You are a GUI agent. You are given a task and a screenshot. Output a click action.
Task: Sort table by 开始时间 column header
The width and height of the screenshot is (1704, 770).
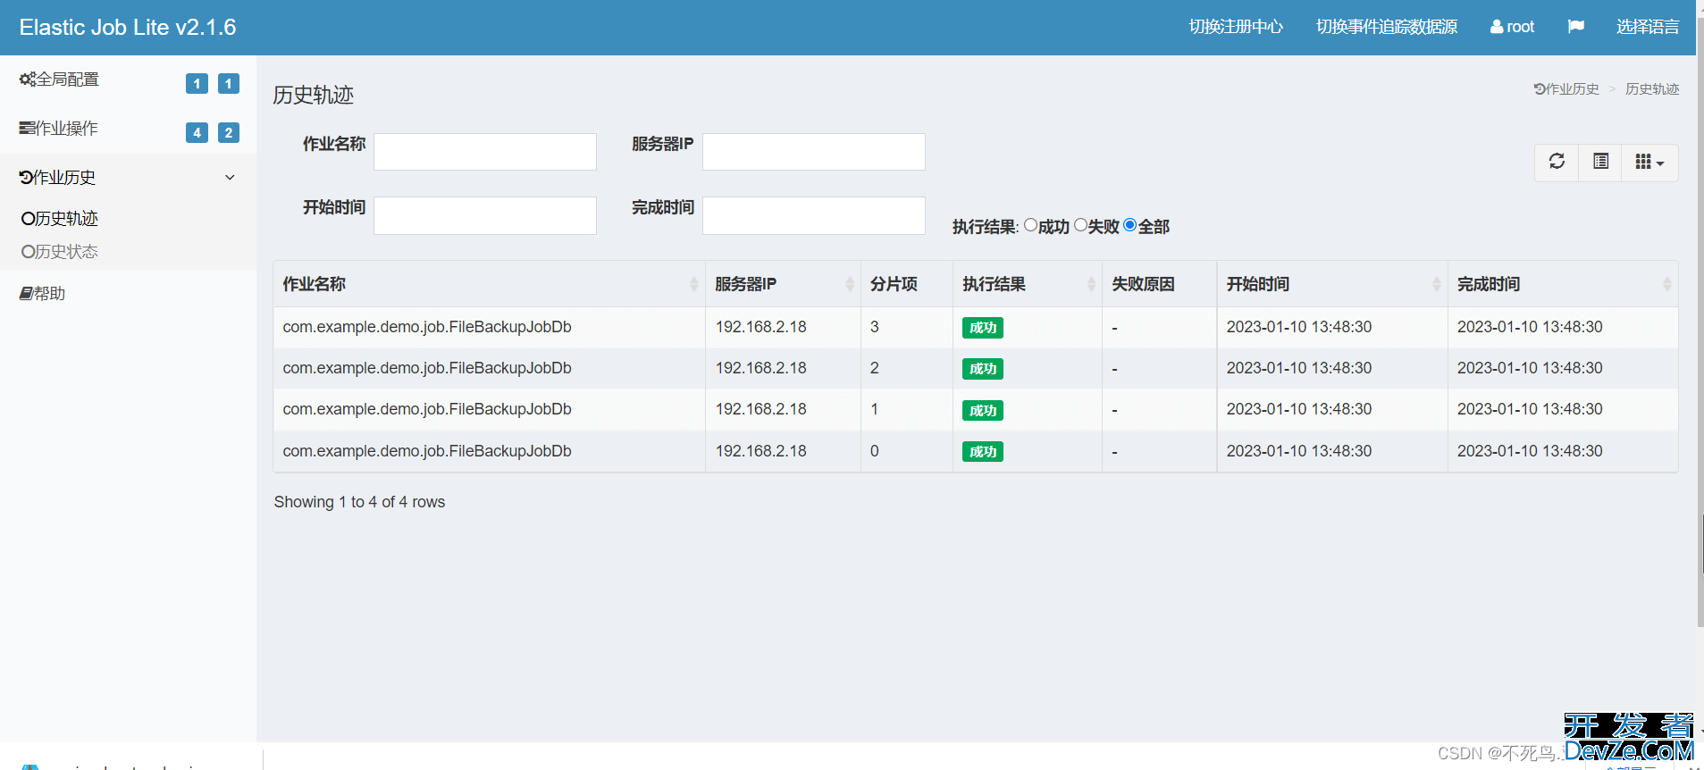[1331, 284]
